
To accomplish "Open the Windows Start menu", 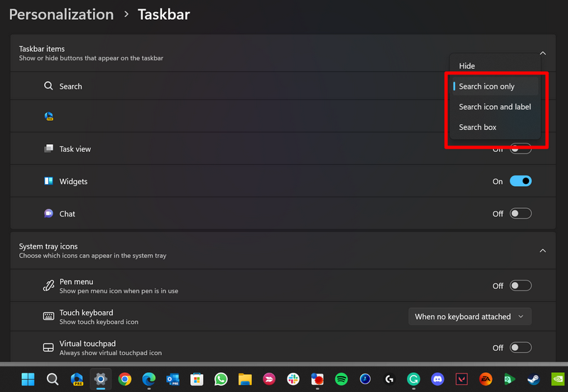I will click(28, 379).
